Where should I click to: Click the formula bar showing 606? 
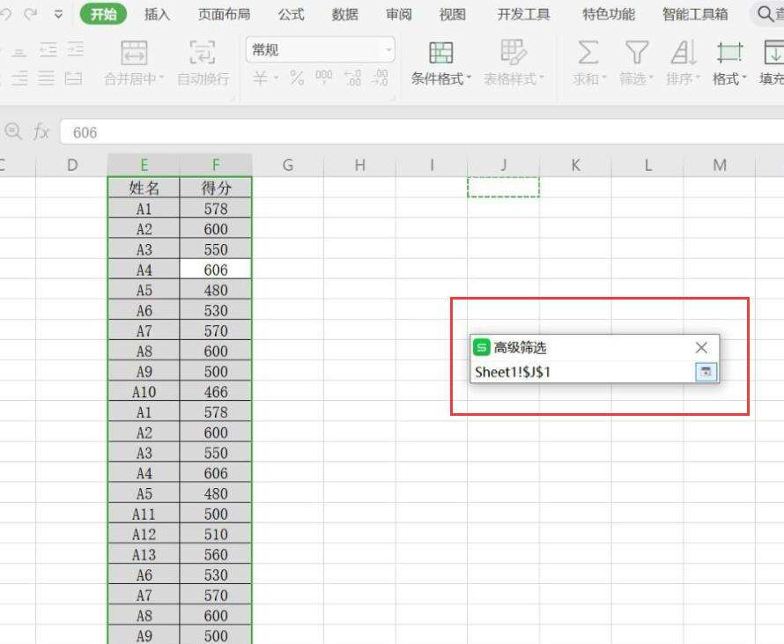(x=422, y=132)
